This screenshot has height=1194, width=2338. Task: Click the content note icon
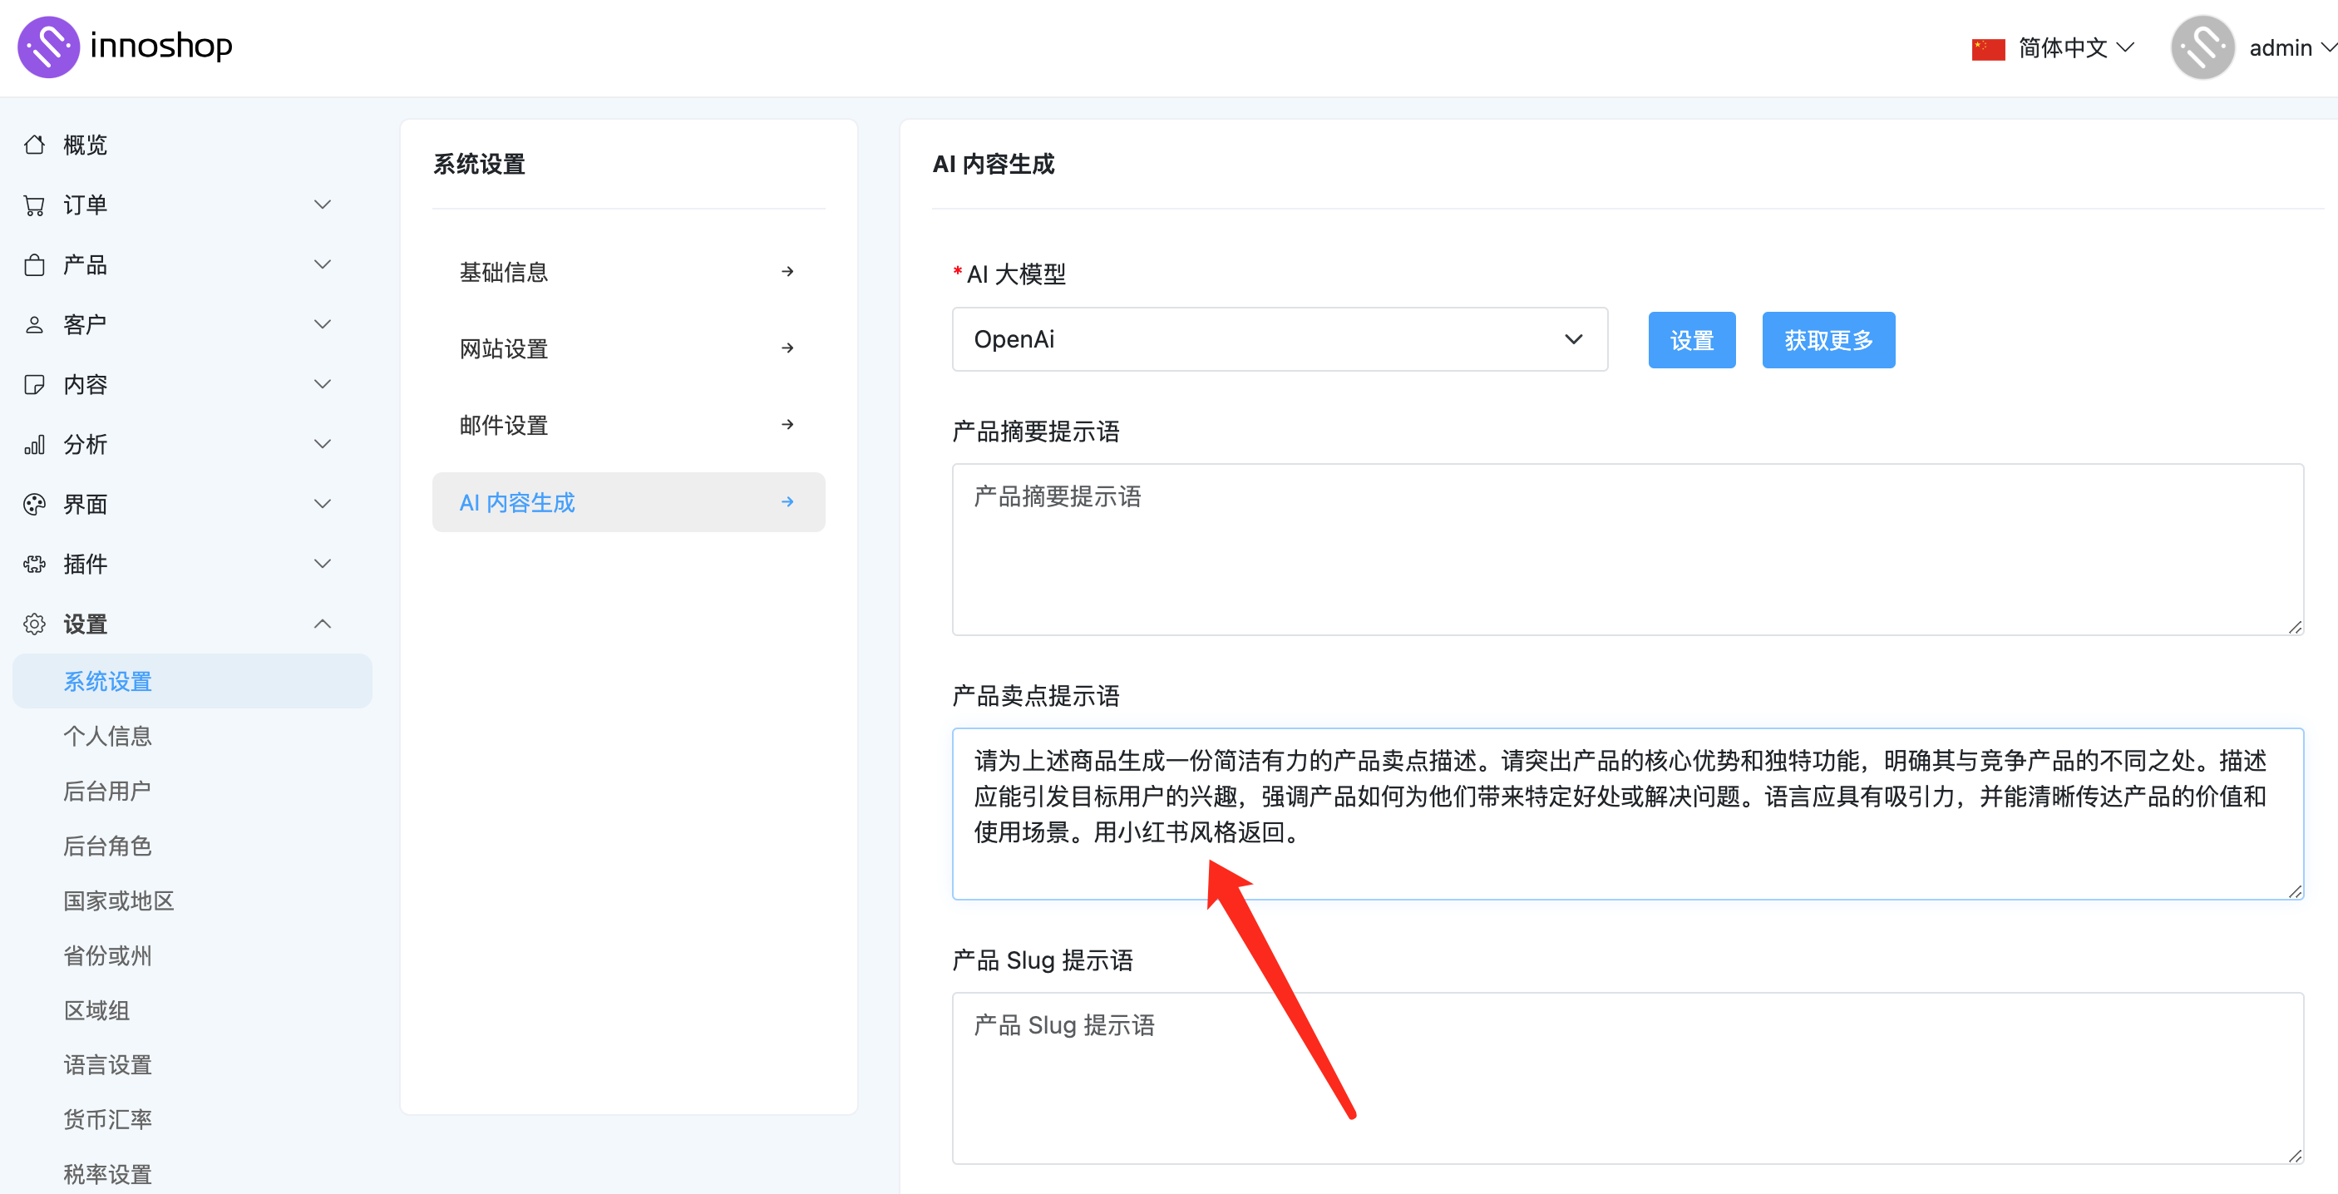click(x=34, y=384)
